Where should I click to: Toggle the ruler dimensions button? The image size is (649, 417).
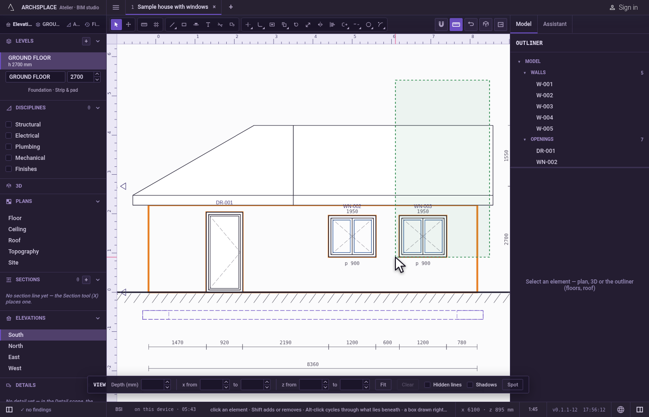point(456,24)
